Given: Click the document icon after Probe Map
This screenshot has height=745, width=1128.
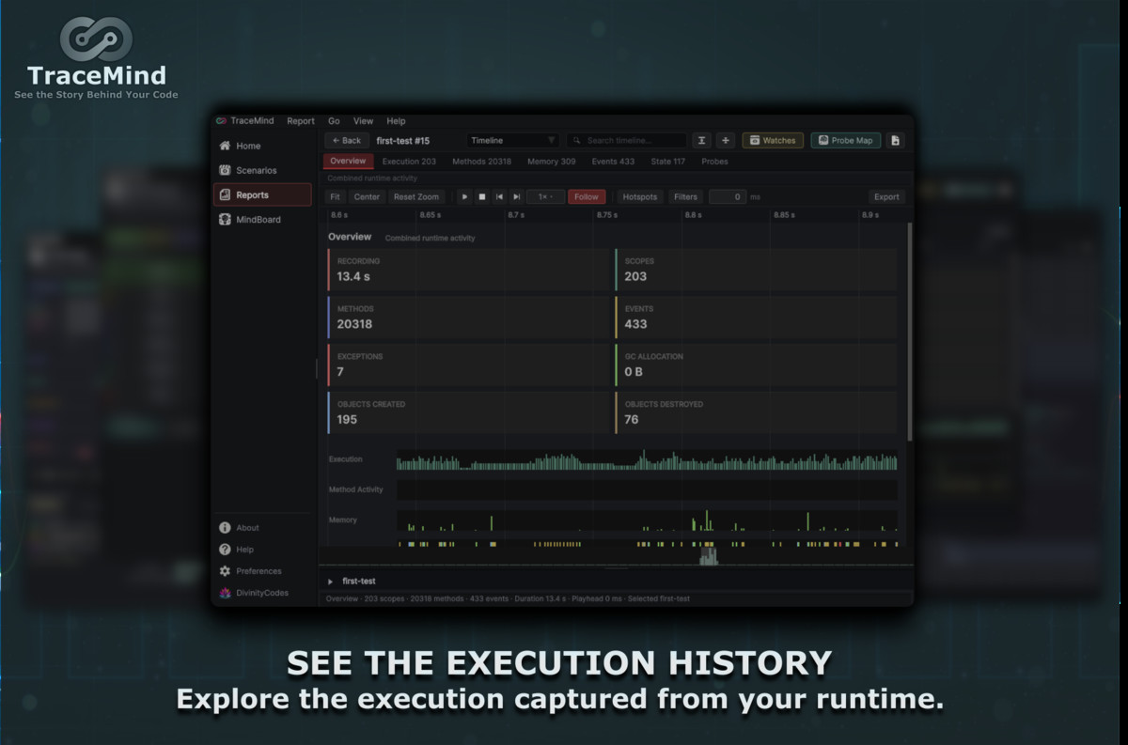Looking at the screenshot, I should [895, 140].
